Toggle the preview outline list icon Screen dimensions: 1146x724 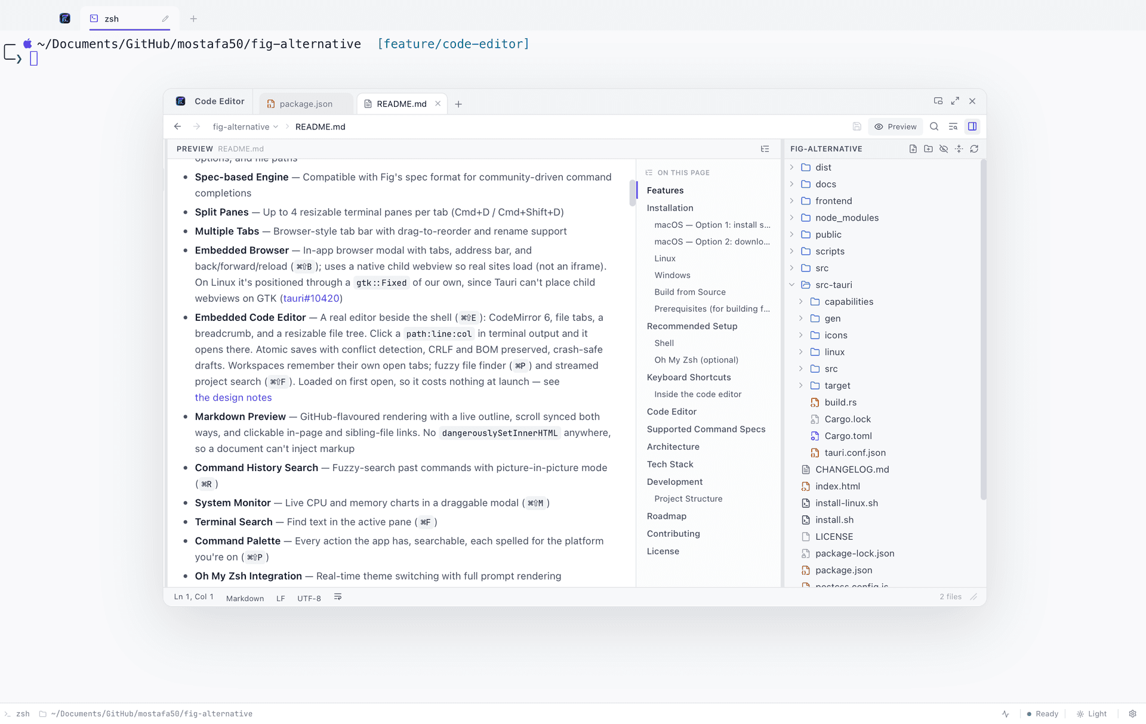tap(765, 149)
